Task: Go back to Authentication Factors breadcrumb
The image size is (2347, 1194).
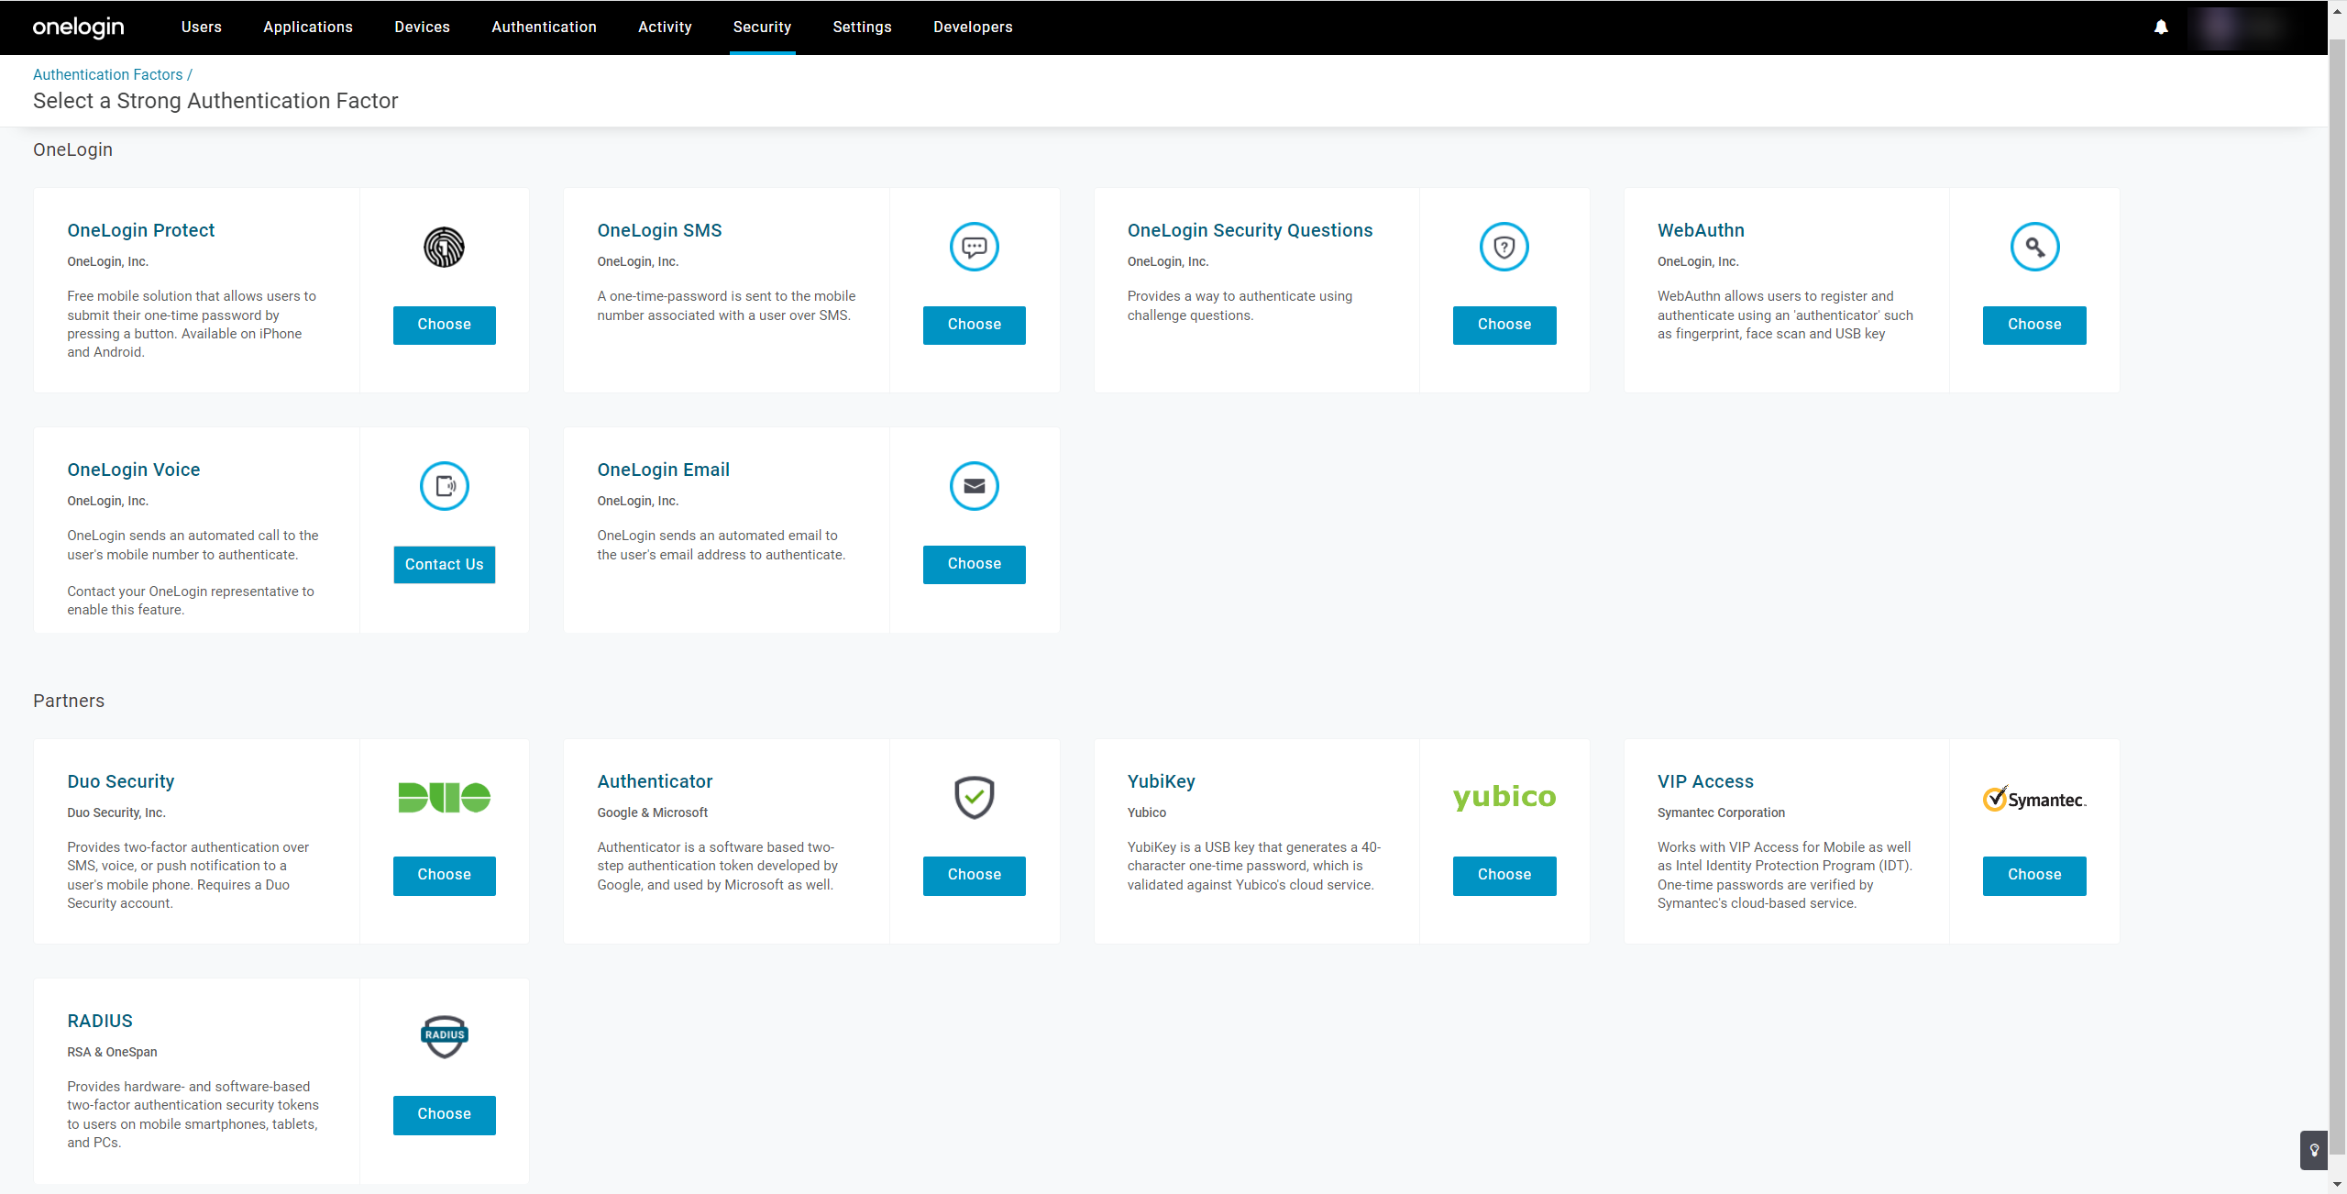Action: tap(108, 74)
